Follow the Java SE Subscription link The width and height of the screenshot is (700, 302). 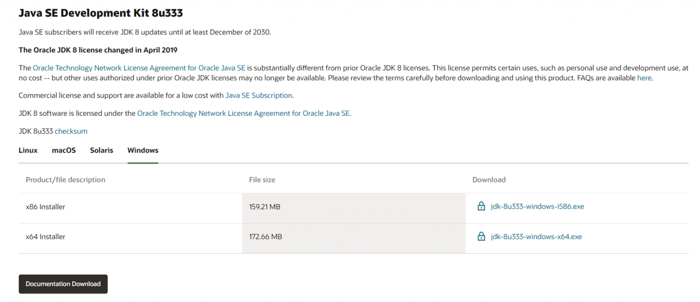click(x=259, y=95)
